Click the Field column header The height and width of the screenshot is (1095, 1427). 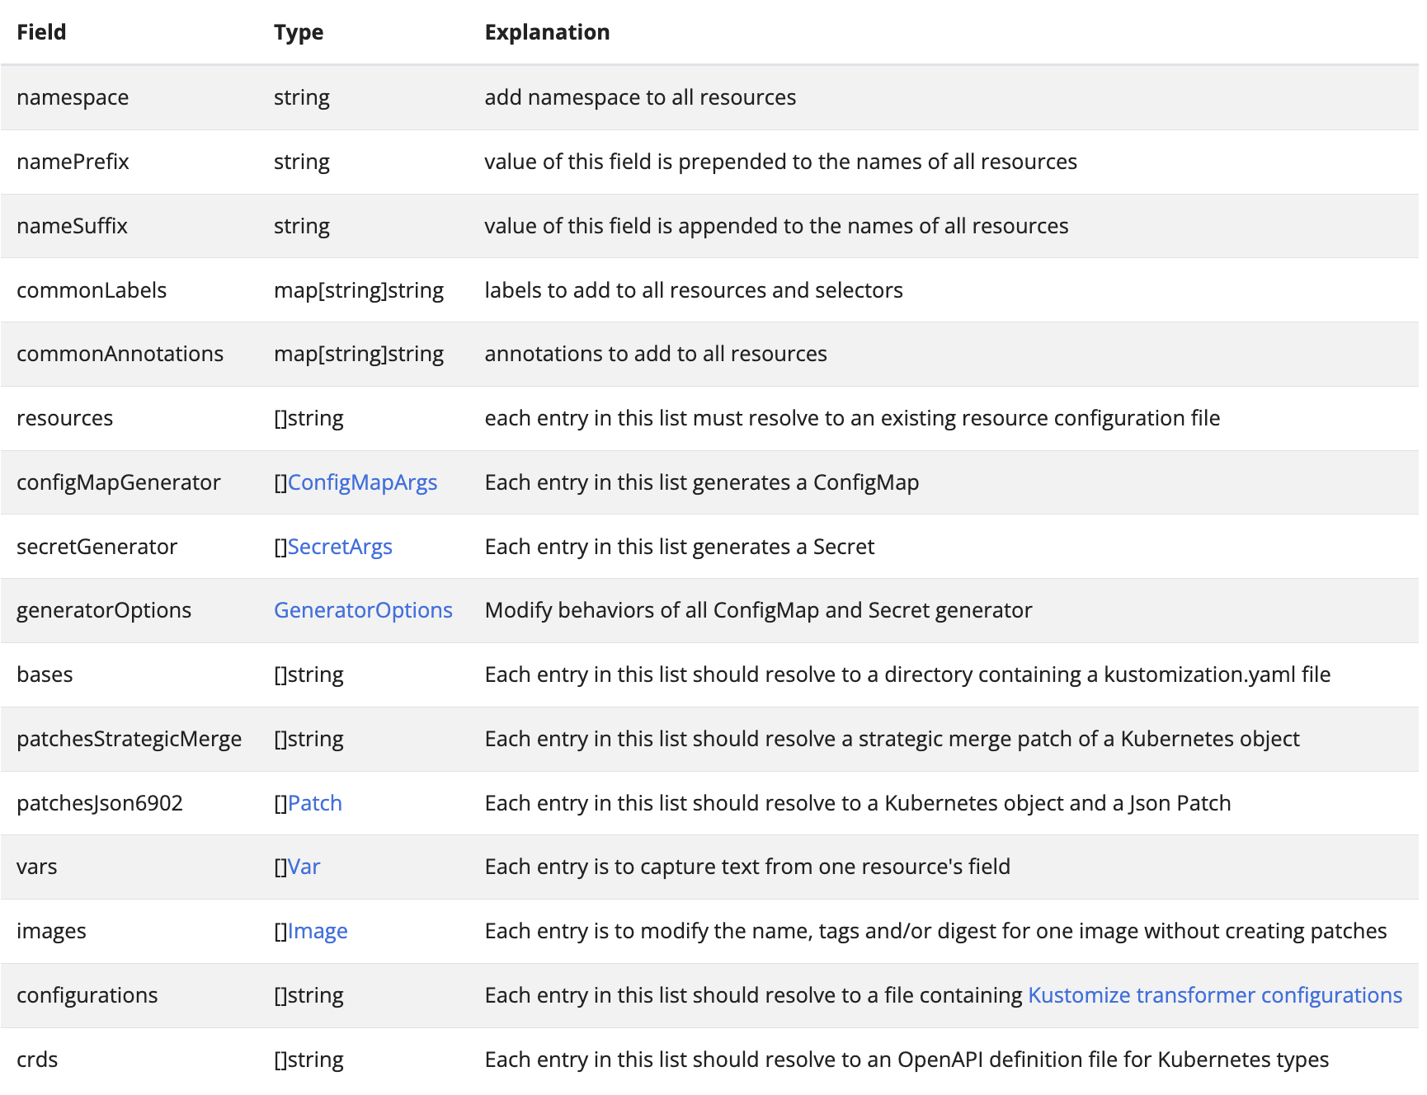click(41, 32)
